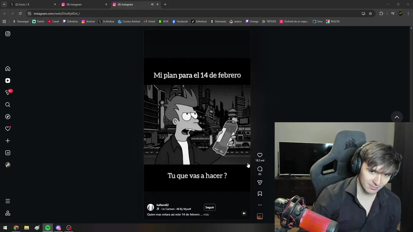Open the Meta apps icon at the sidebar bottom
This screenshot has width=413, height=232.
(x=8, y=213)
